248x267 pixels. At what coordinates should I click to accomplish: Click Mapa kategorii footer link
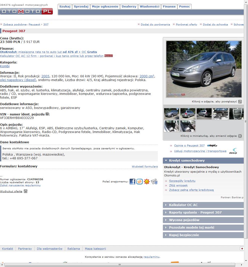[x=95, y=249]
